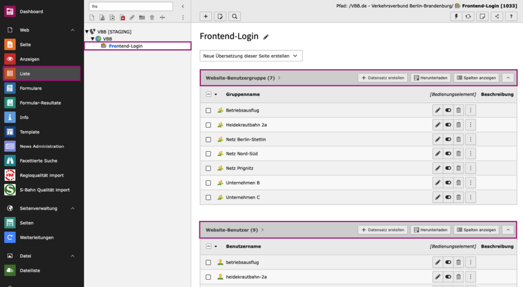Click the search toolbar button
This screenshot has width=523, height=287.
coord(234,16)
